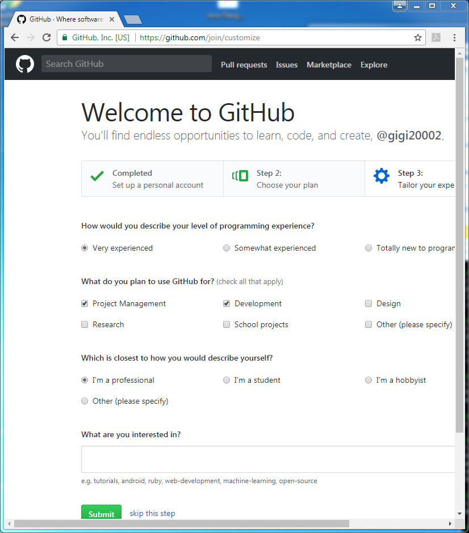The height and width of the screenshot is (533, 469).
Task: Click the vertical scrollbar thumb
Action: [459, 245]
